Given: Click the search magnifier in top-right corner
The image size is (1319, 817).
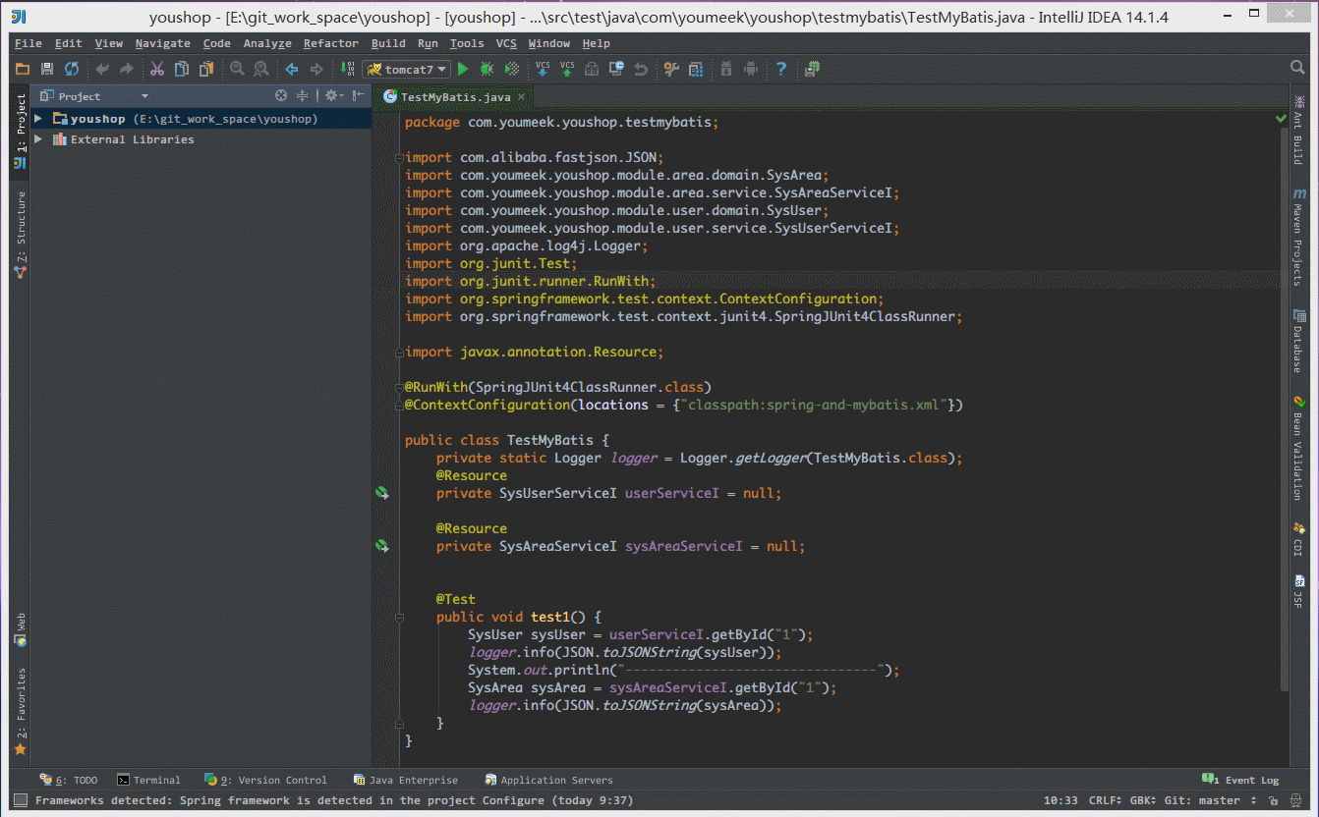Looking at the screenshot, I should click(1297, 68).
